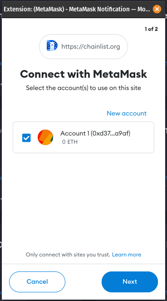Click the Connect with MetaMask heading
The image size is (167, 301).
[83, 74]
